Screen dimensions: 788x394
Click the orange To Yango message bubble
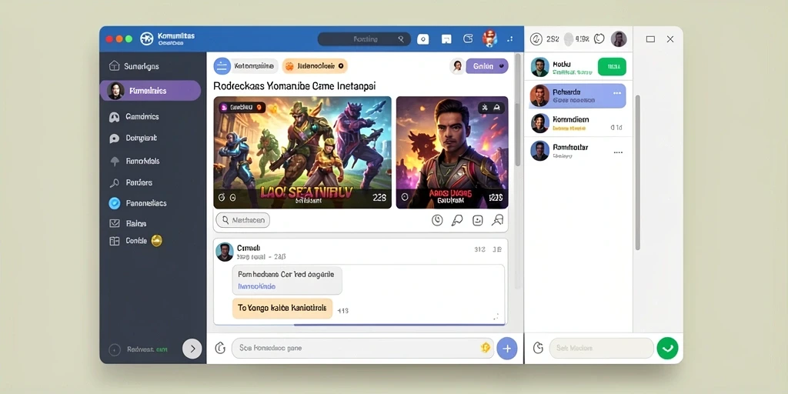282,309
